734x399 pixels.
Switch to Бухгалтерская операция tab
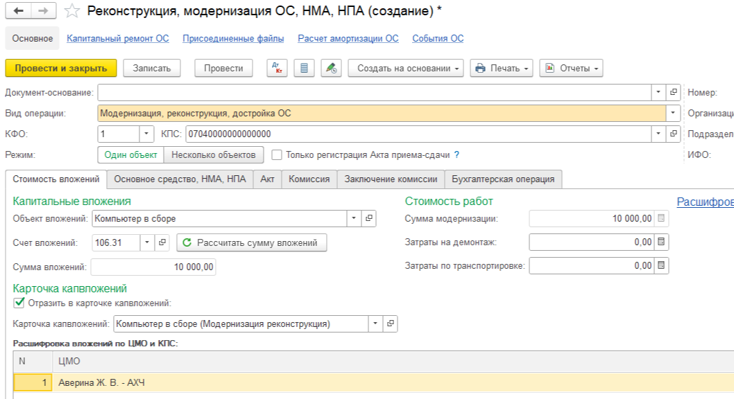coord(503,179)
